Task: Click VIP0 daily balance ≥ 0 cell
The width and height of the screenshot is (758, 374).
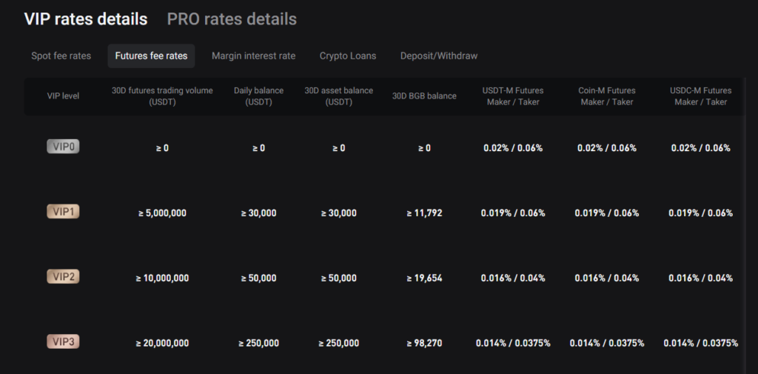Action: [258, 148]
